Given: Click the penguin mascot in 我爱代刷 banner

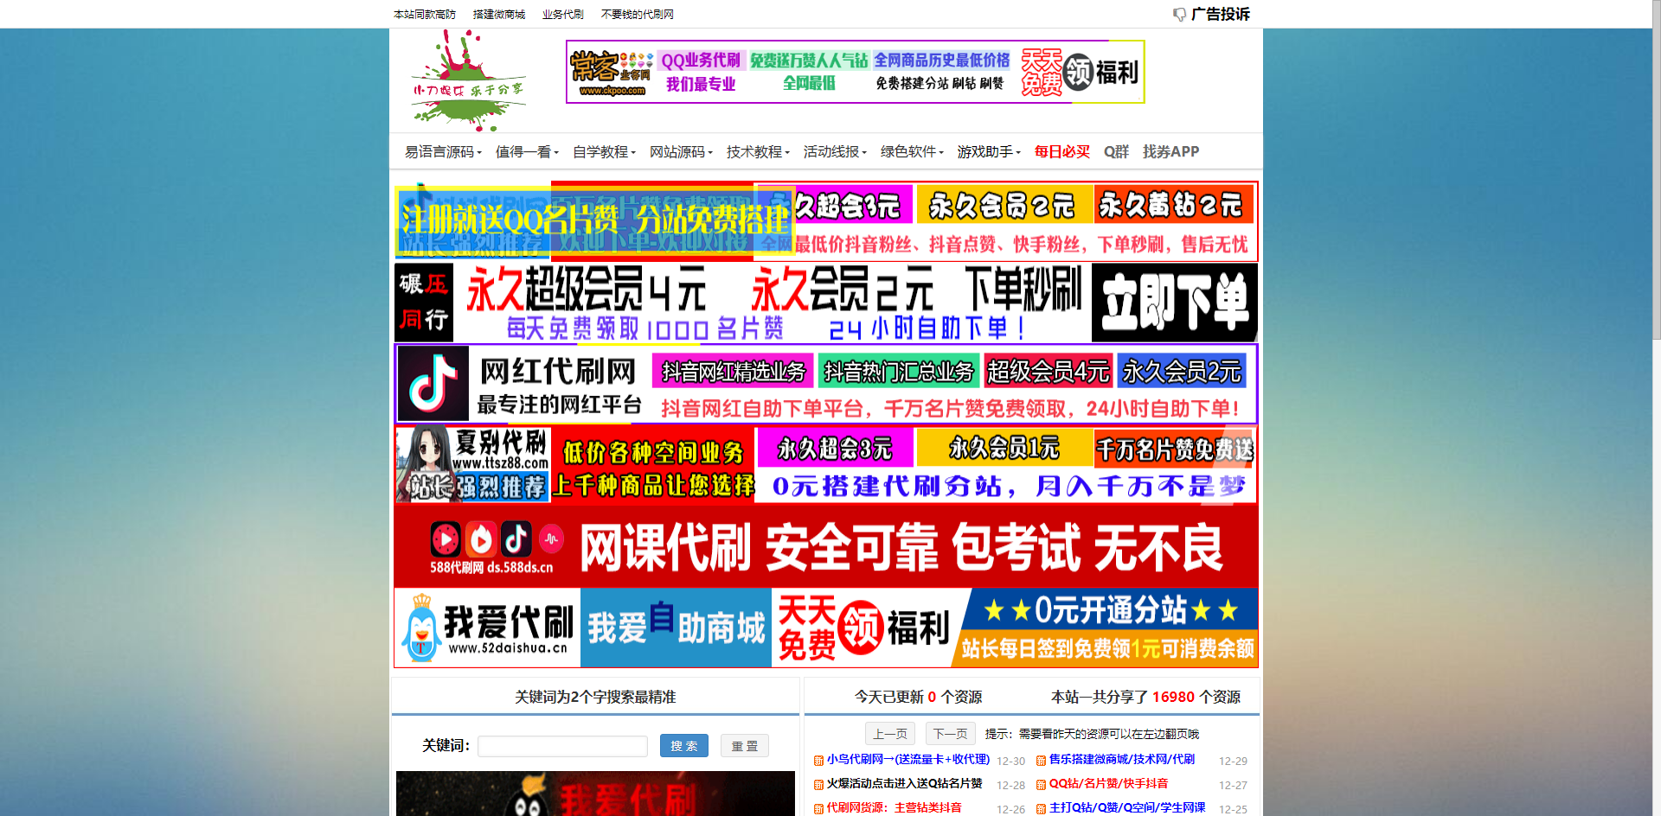Looking at the screenshot, I should coord(422,629).
